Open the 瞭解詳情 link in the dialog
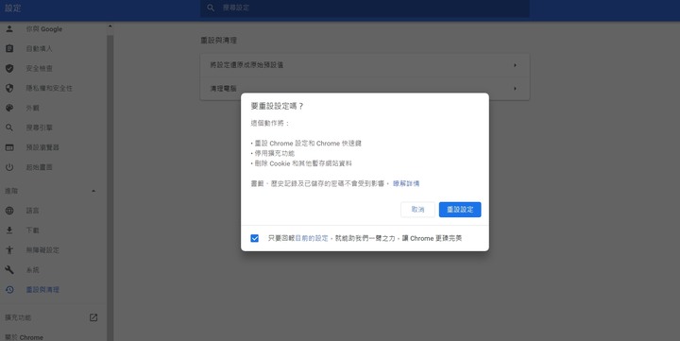This screenshot has width=680, height=341. click(406, 183)
